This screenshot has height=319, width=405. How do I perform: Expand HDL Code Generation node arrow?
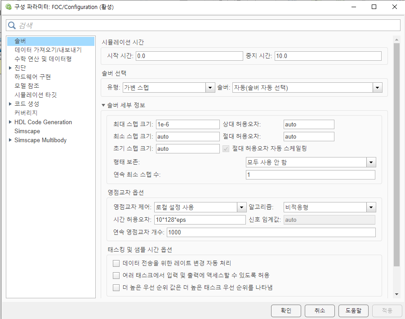point(10,122)
